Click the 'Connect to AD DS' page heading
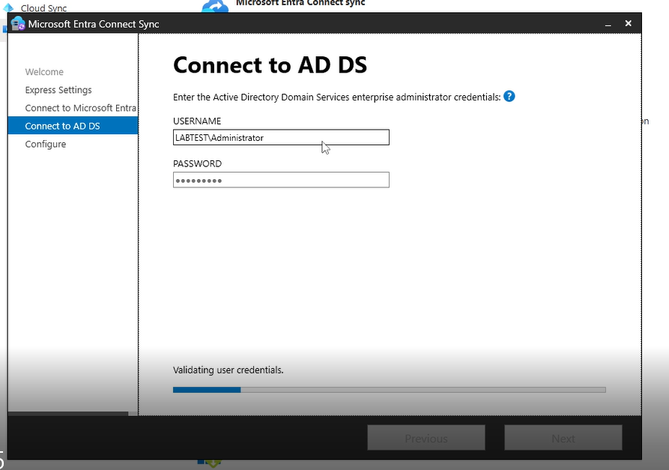669x470 pixels. tap(270, 65)
